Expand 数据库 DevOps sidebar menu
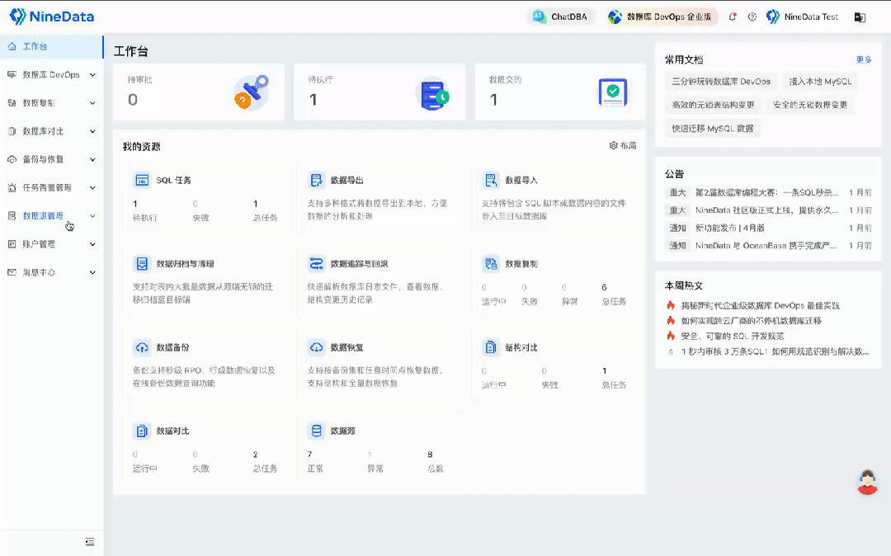This screenshot has height=556, width=891. point(52,75)
